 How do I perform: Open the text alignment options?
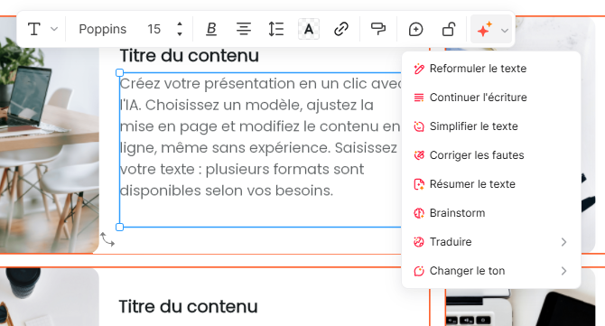(244, 29)
